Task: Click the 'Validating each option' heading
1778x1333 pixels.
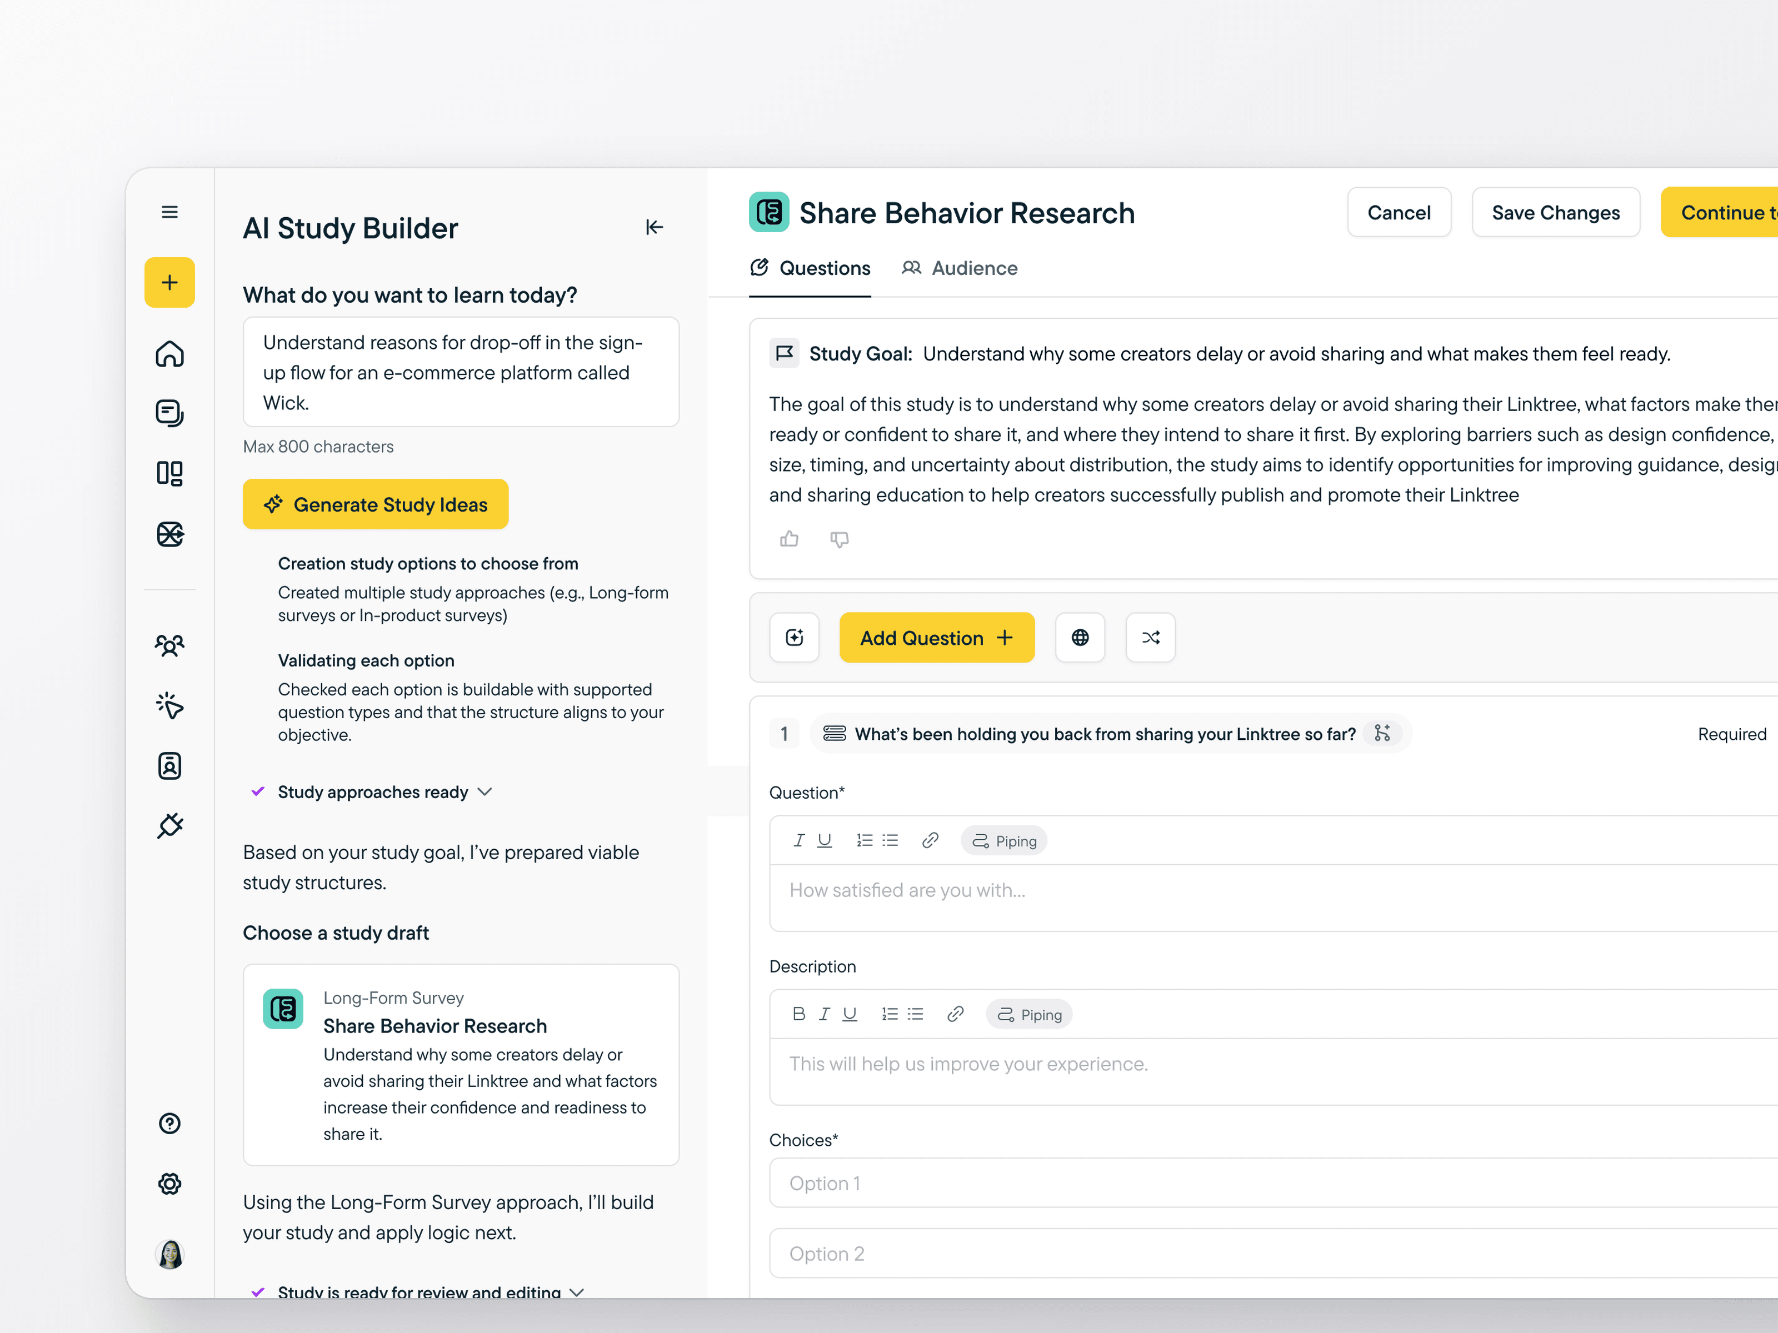Action: (x=366, y=660)
